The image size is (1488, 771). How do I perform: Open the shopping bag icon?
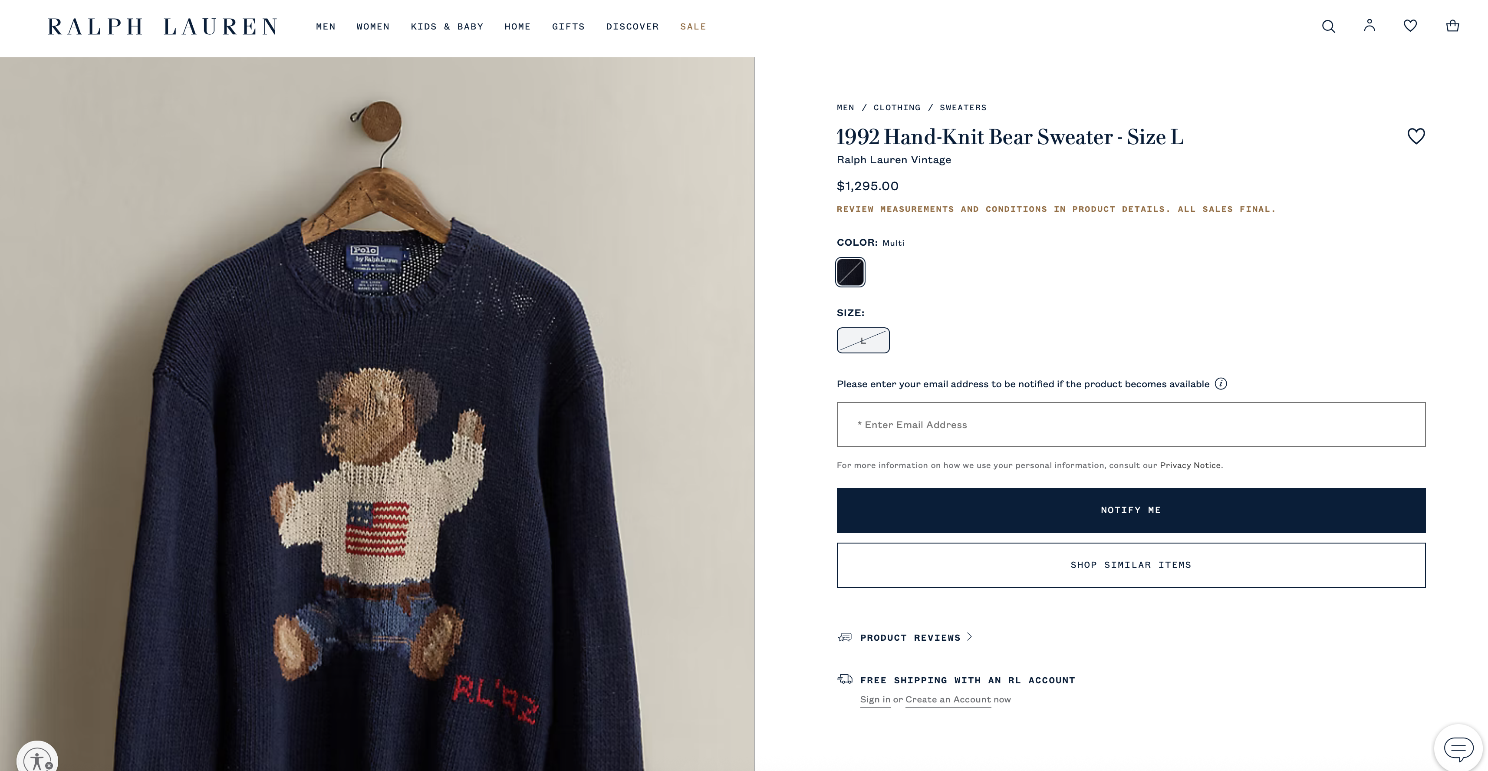pyautogui.click(x=1452, y=26)
